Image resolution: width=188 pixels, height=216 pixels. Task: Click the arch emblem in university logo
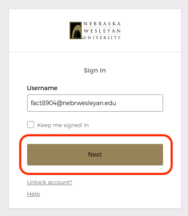(x=76, y=30)
